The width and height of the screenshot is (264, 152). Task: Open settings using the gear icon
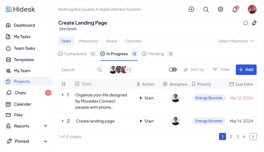point(220,9)
